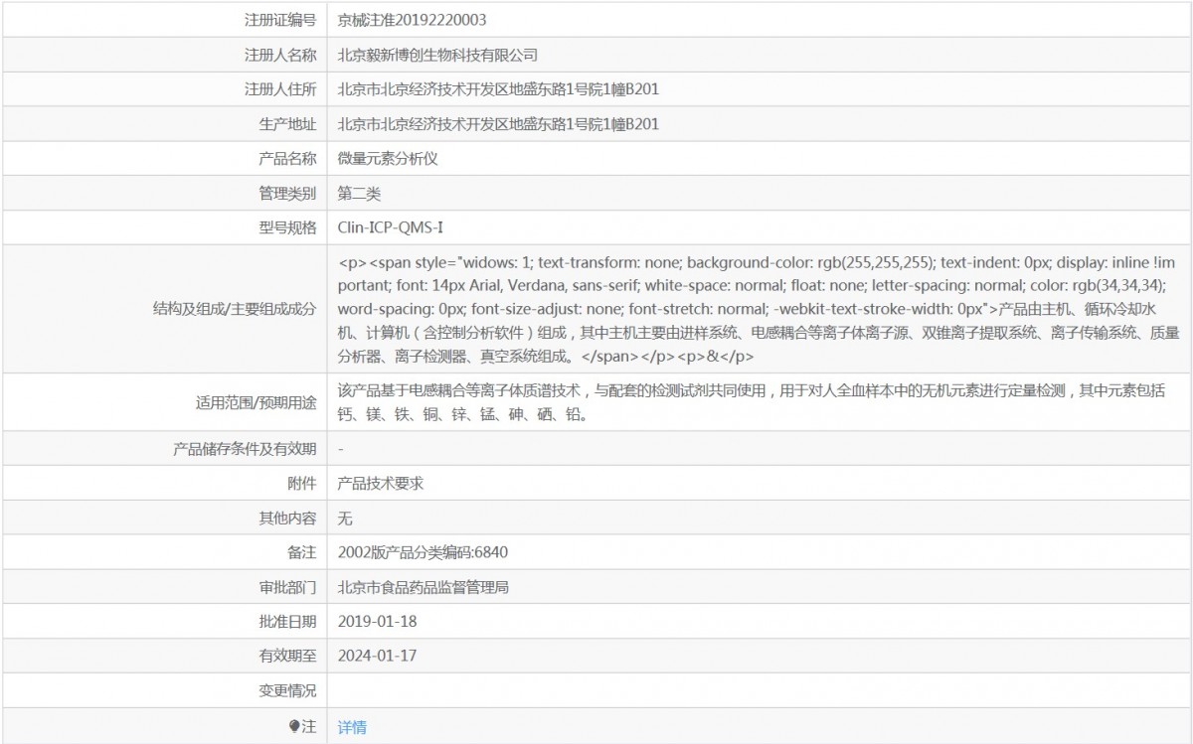The width and height of the screenshot is (1193, 744).
Task: Click the 审批部门 label
Action: coord(287,587)
